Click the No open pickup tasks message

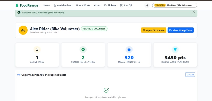[106, 97]
